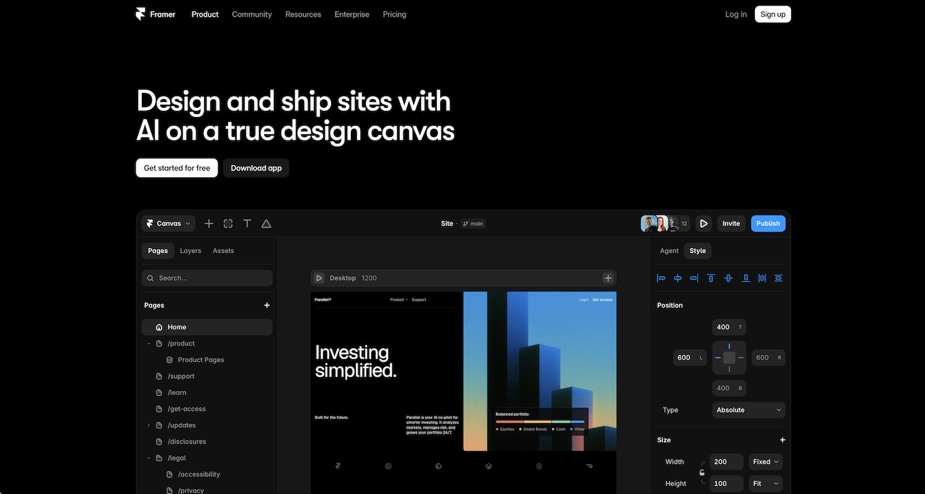Open the Type dropdown showing Absolute

point(749,410)
